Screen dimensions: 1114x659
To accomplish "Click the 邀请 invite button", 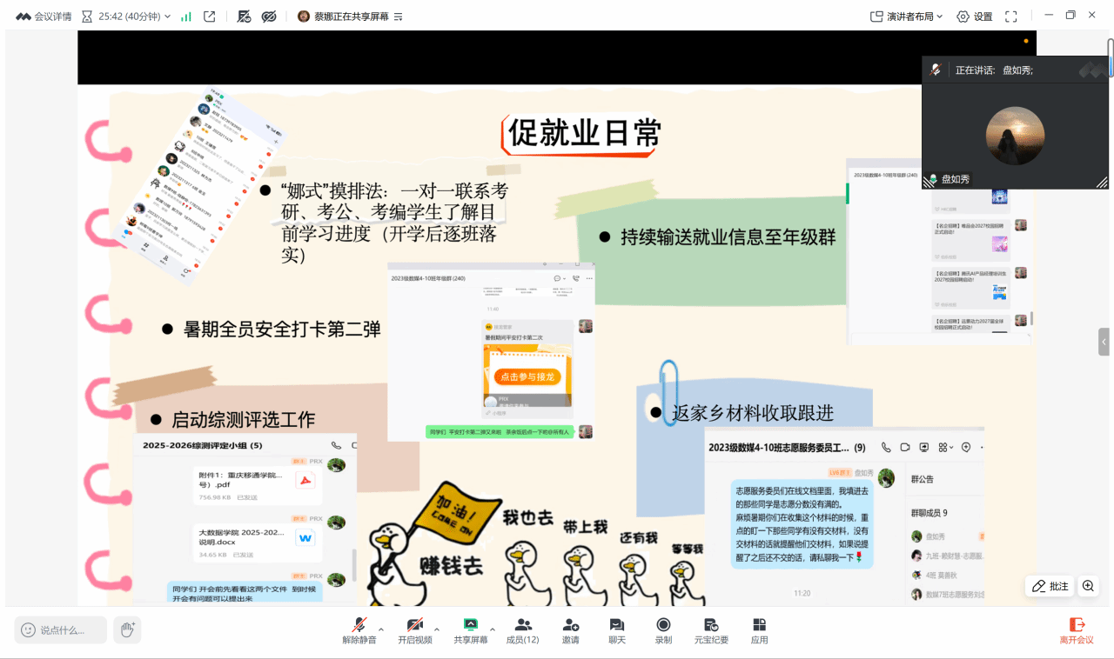I will pos(570,630).
